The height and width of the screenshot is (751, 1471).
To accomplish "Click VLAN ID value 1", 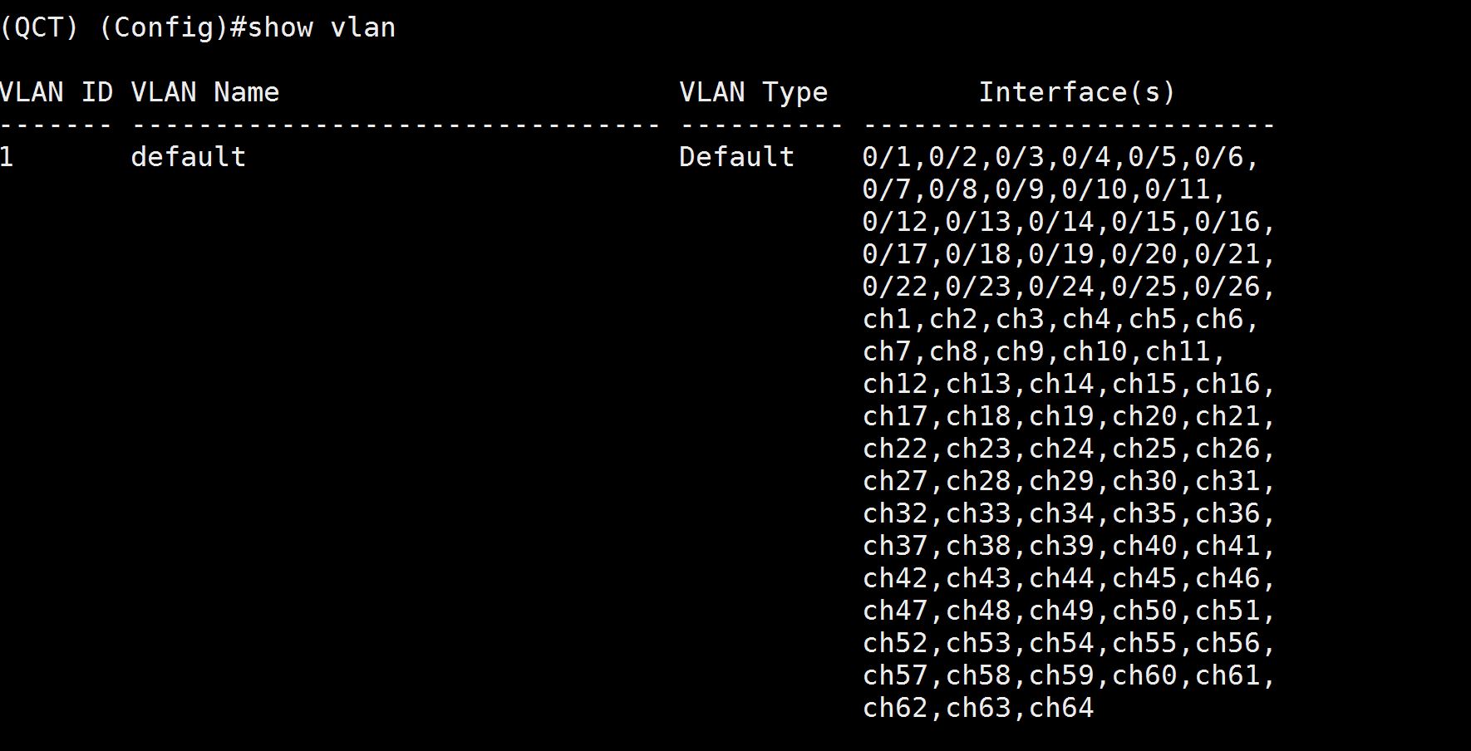I will pyautogui.click(x=7, y=157).
